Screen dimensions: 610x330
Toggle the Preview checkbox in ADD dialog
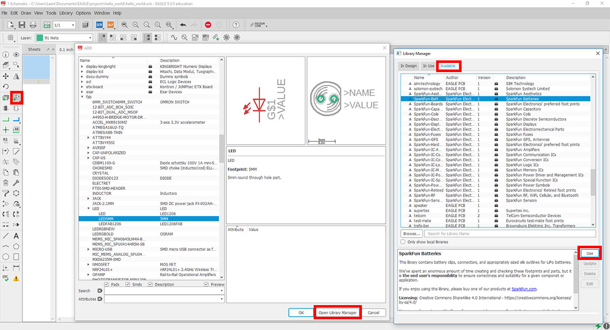(x=207, y=285)
